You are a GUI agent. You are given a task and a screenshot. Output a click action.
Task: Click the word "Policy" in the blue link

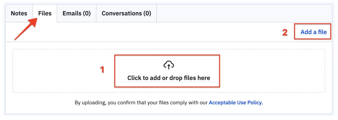pyautogui.click(x=255, y=103)
